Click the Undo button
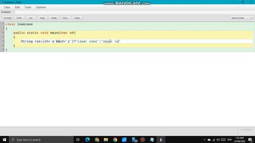 coord(19,18)
